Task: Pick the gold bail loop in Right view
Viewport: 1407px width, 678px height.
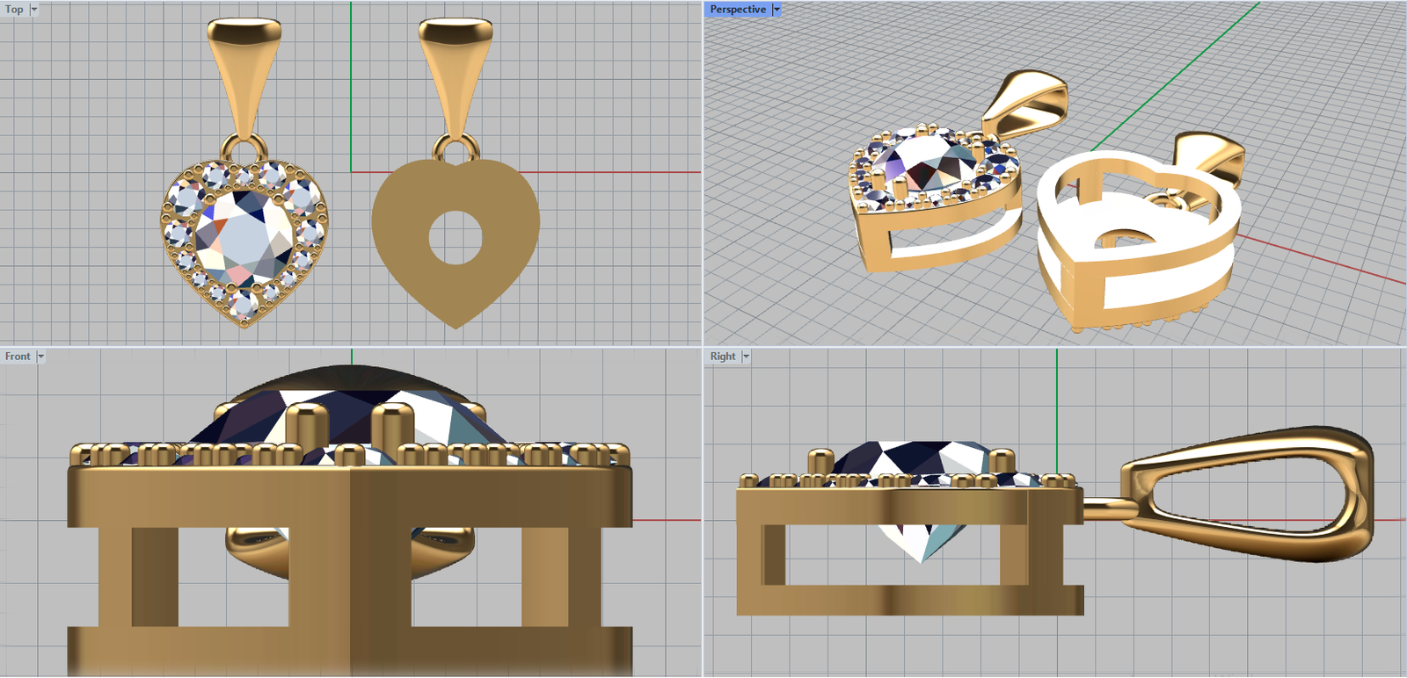Action: (1246, 494)
